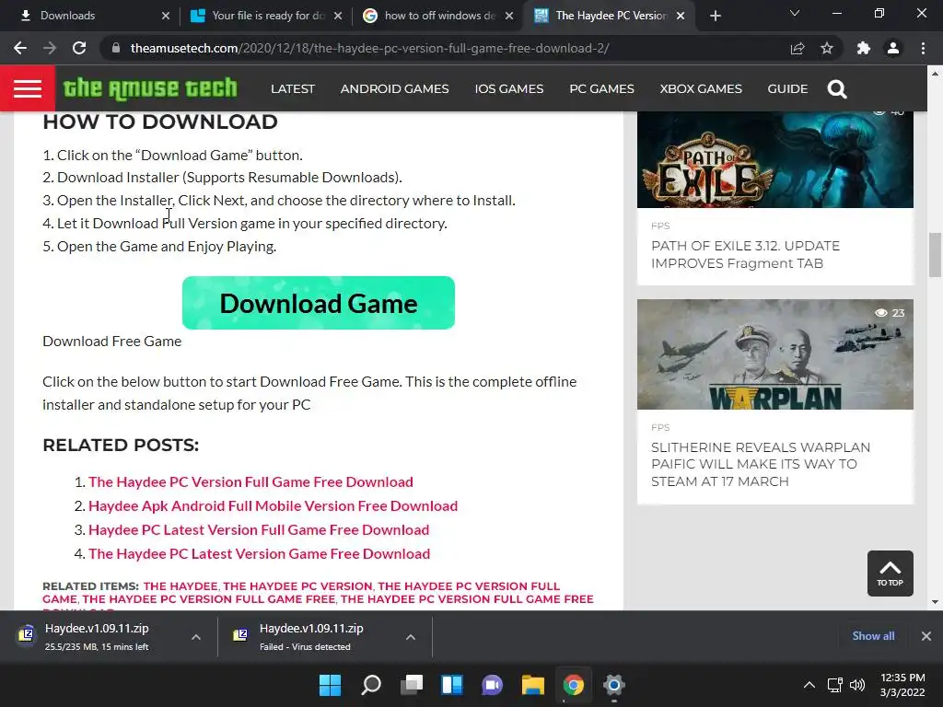Open the site's red hamburger menu
The height and width of the screenshot is (707, 943).
coord(28,89)
